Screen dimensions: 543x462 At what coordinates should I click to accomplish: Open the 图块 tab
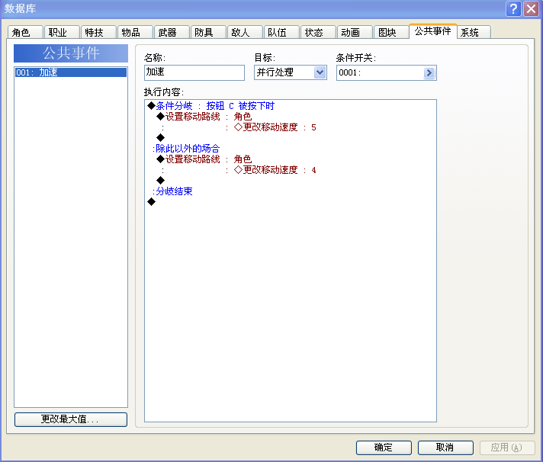[x=392, y=32]
